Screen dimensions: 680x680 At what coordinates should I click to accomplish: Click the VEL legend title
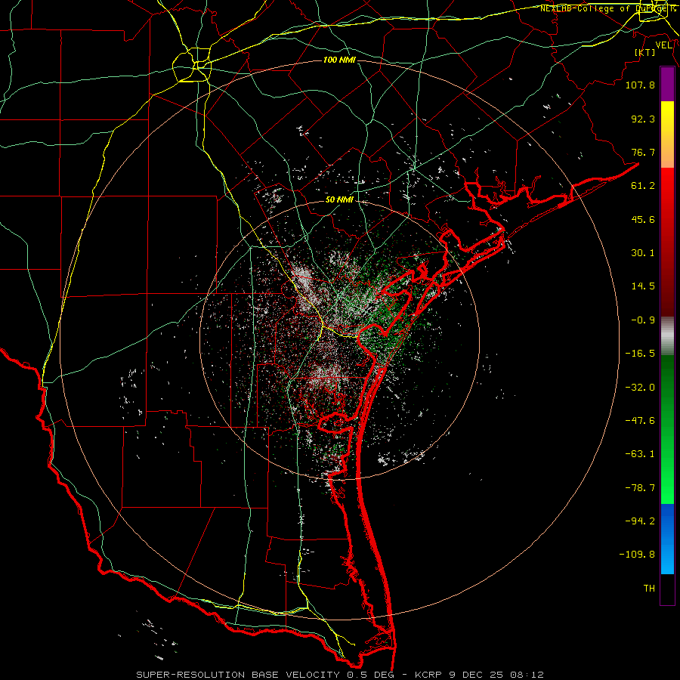click(x=663, y=45)
